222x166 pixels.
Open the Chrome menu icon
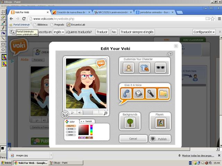coord(219,19)
